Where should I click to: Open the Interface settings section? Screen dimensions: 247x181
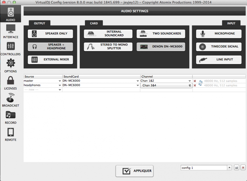(10, 31)
